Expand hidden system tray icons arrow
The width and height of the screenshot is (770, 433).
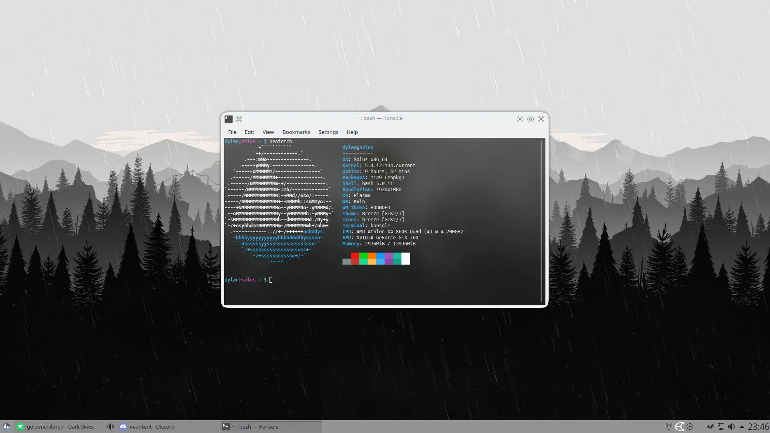pyautogui.click(x=742, y=427)
